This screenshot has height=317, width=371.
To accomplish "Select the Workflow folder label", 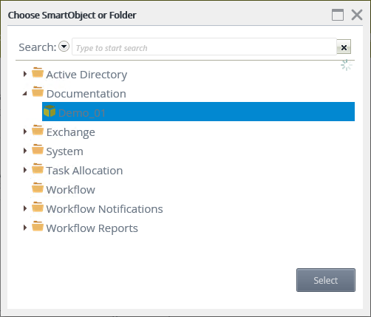I will click(x=71, y=190).
